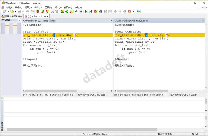Open the 工具(T) menu
Viewport: 208px width, 136px height.
[x=48, y=8]
